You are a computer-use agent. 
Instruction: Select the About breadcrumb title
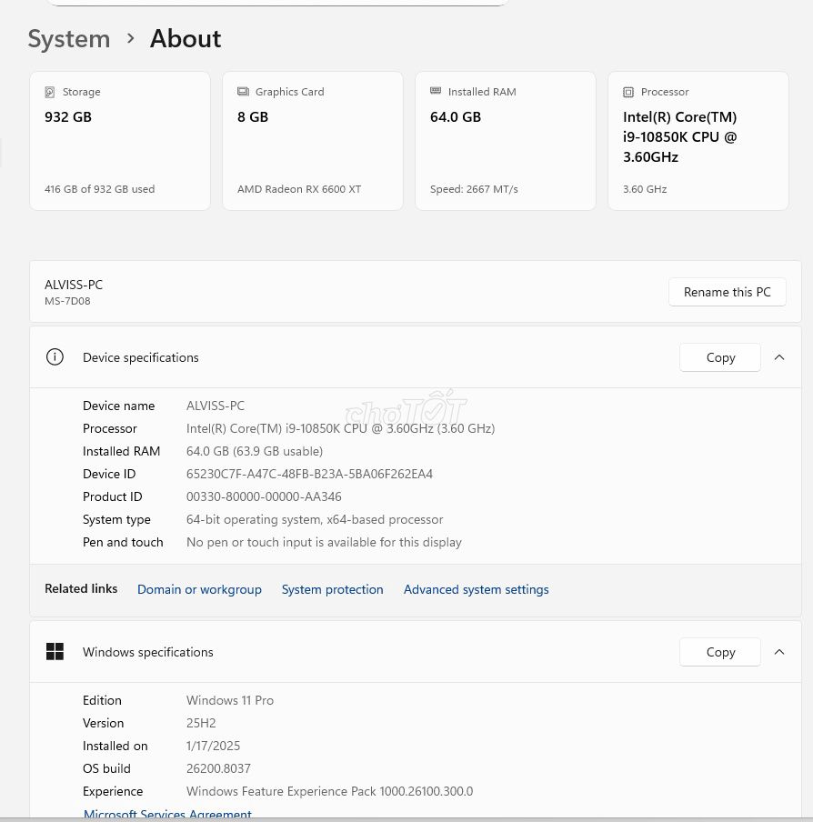point(186,39)
